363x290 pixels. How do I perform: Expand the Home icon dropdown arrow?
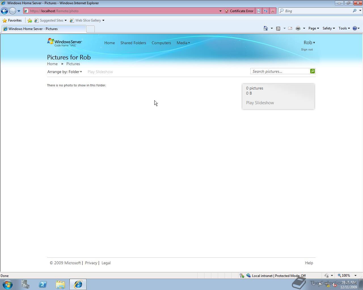pos(272,28)
